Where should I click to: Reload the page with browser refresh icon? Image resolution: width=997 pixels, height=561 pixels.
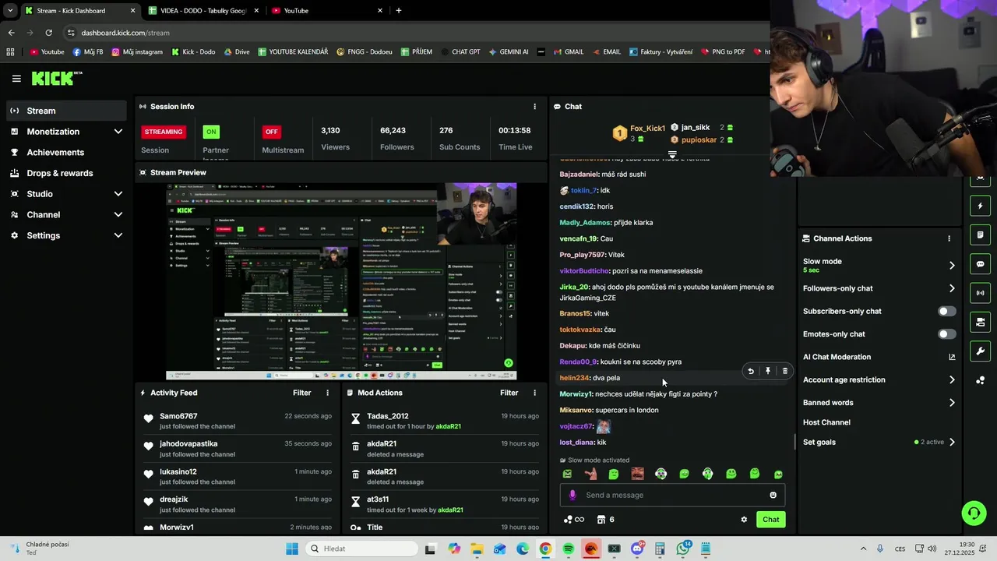48,33
